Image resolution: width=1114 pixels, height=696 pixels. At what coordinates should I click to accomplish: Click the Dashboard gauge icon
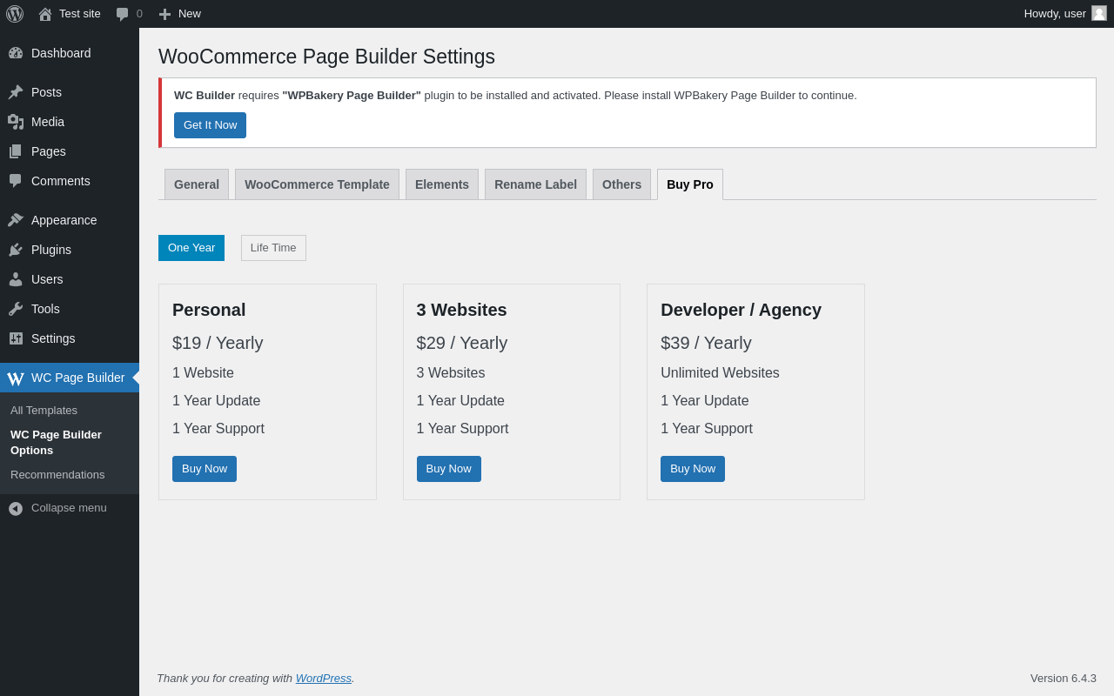click(16, 53)
